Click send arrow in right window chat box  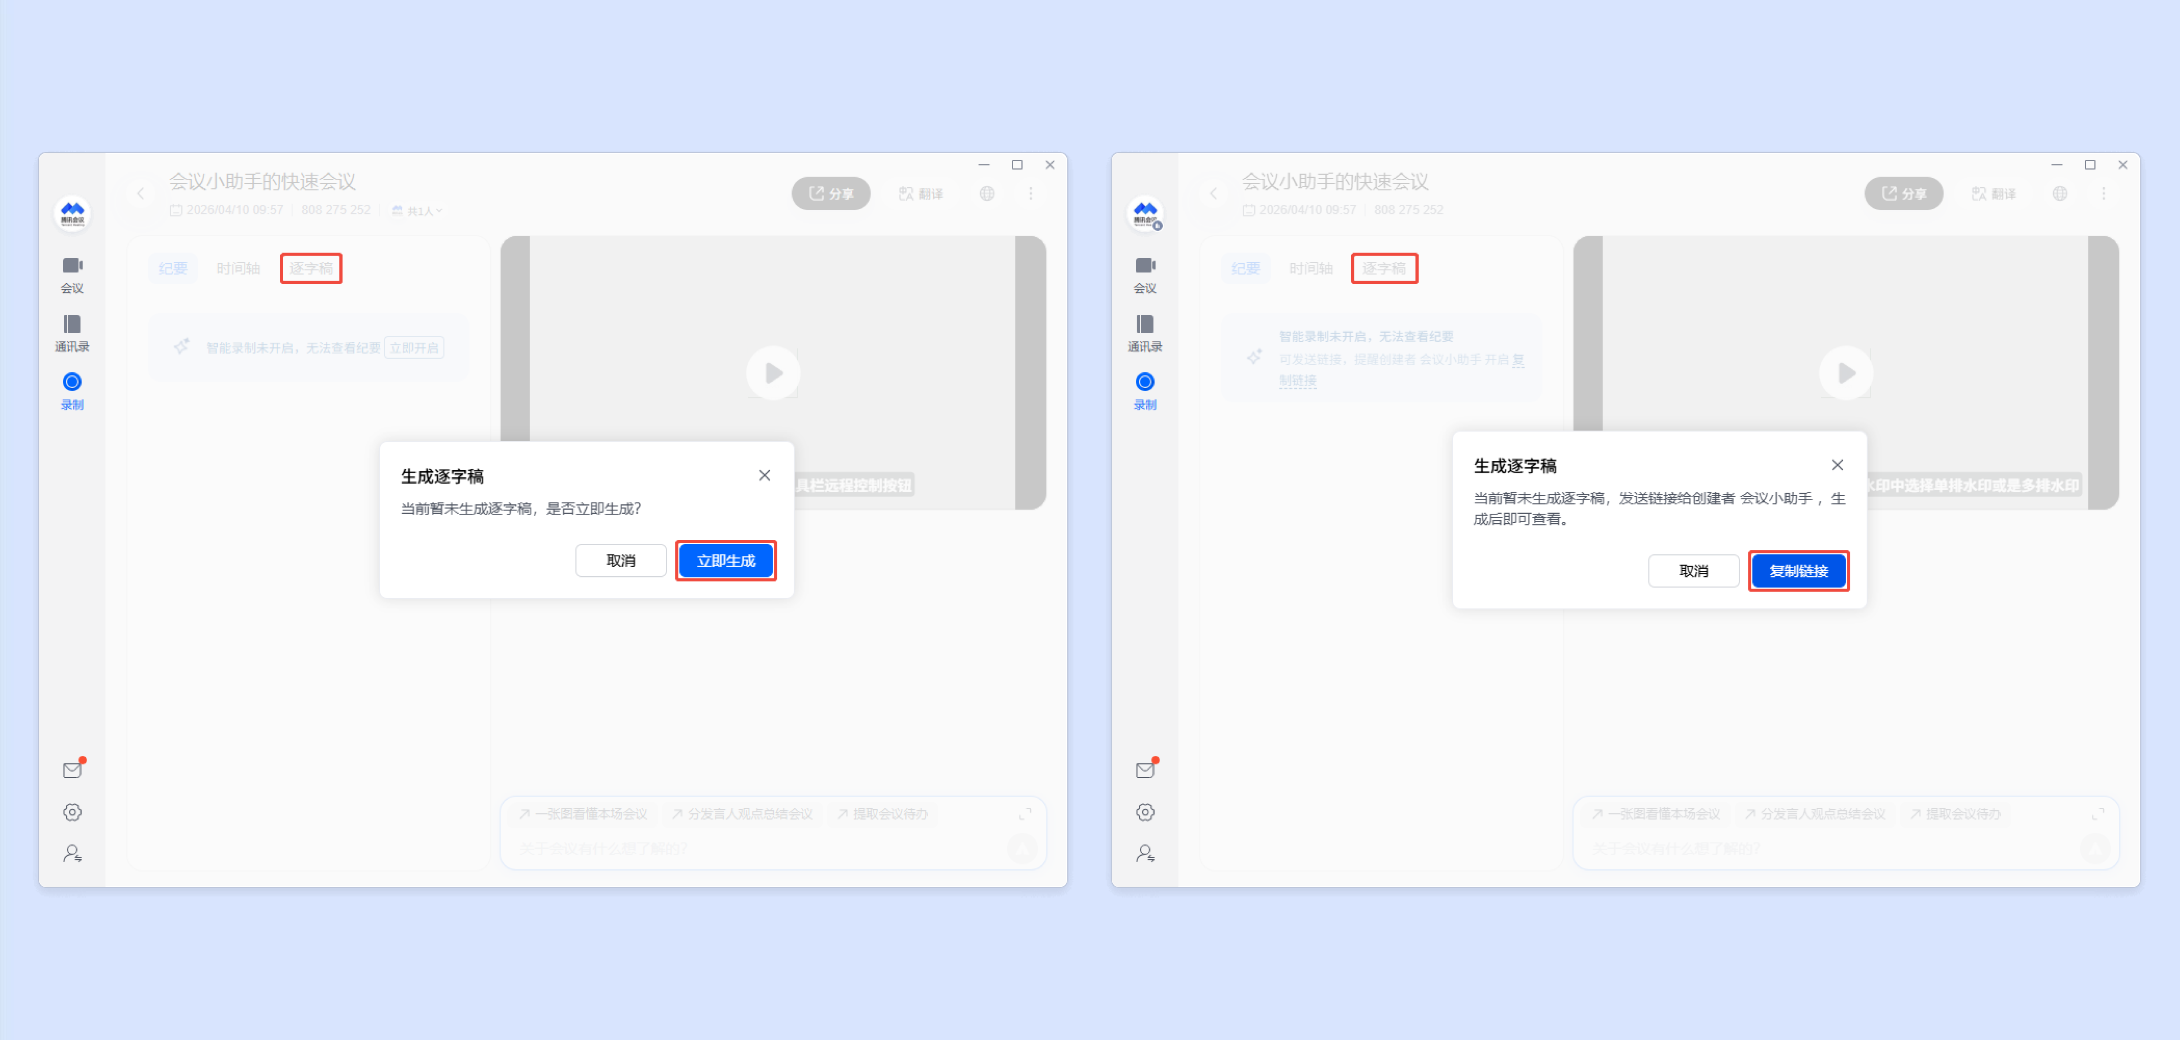tap(2095, 848)
